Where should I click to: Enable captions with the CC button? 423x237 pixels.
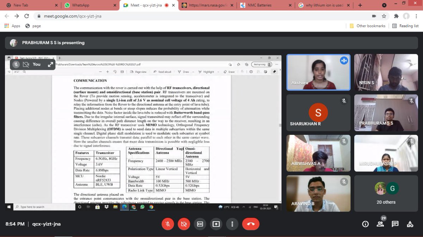[200, 224]
